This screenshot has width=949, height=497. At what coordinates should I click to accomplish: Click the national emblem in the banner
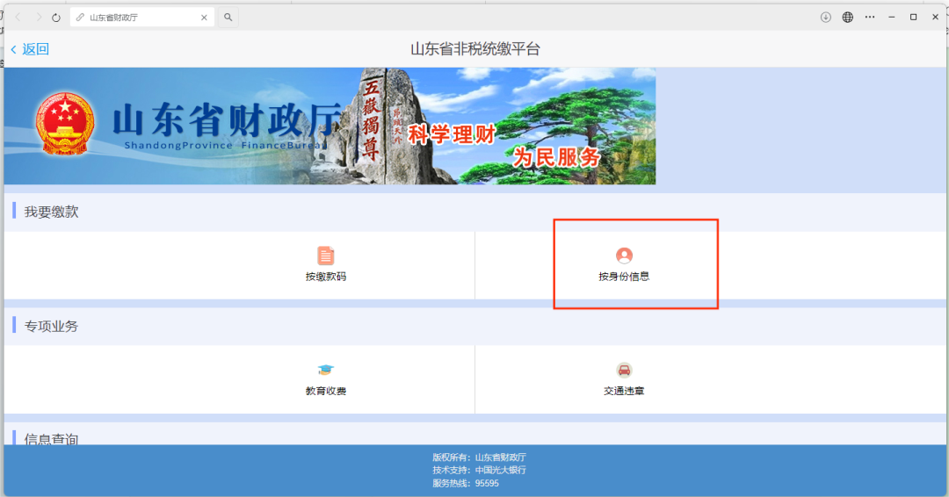click(x=66, y=124)
